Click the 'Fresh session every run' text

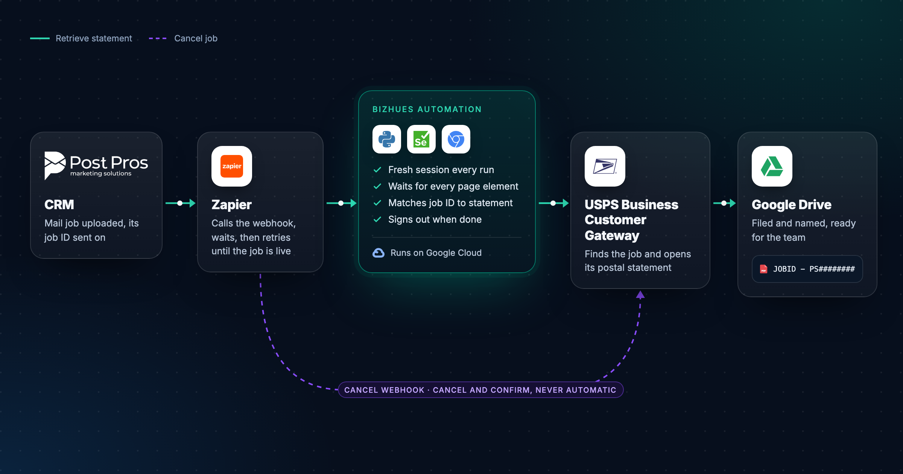click(441, 170)
